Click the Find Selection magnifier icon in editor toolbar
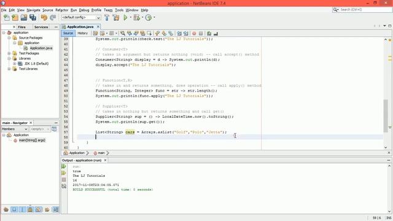The height and width of the screenshot is (221, 393). [x=123, y=33]
